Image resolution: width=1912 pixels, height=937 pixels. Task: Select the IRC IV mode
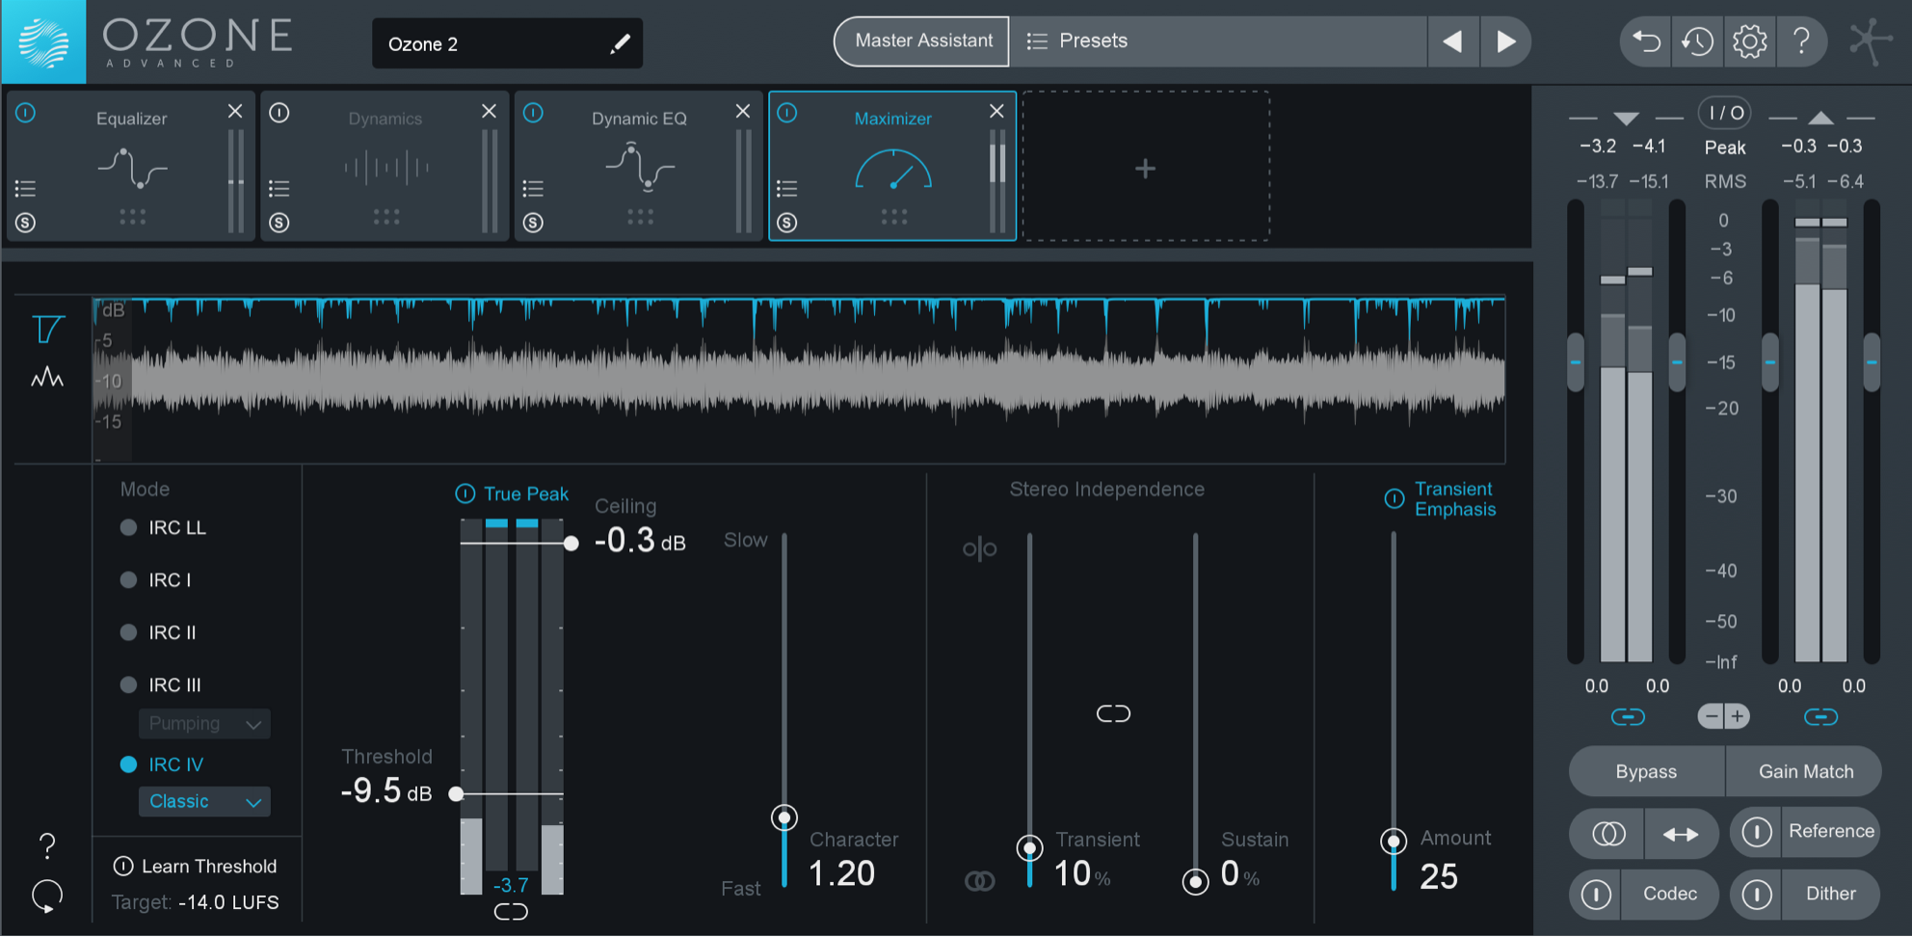tap(128, 764)
